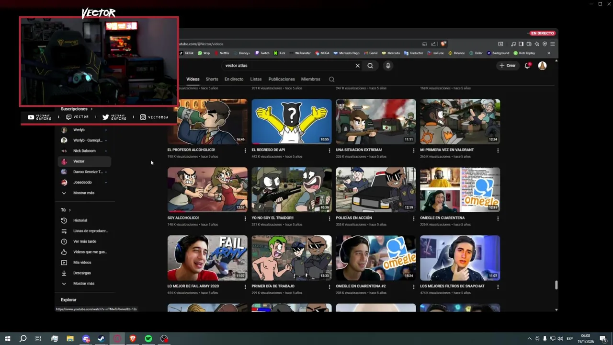Open options for EL PROFESOR ALCOHOLICO! video
Image resolution: width=613 pixels, height=345 pixels.
tap(245, 150)
